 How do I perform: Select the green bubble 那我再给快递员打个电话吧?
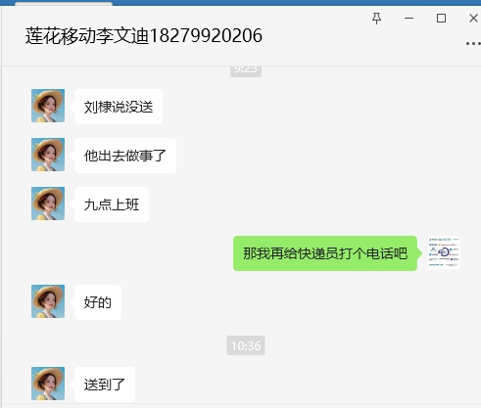click(325, 253)
